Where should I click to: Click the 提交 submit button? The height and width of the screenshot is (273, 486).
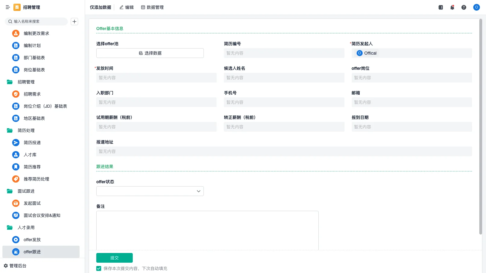pos(115,258)
